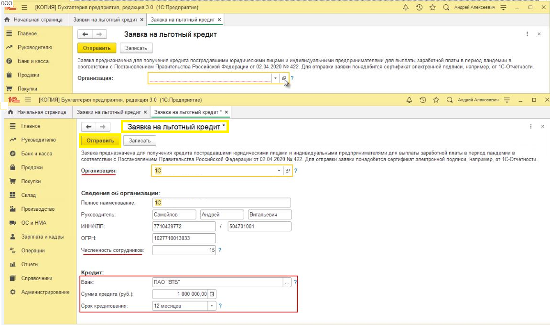Viewport: 550px width, 326px height.
Task: Open bank selection ellipsis button
Action: tap(287, 282)
